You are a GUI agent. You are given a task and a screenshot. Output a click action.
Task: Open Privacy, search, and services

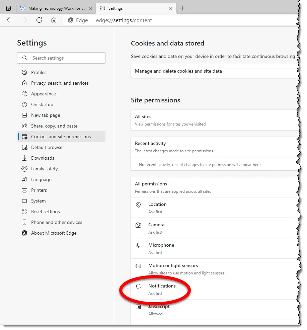61,83
